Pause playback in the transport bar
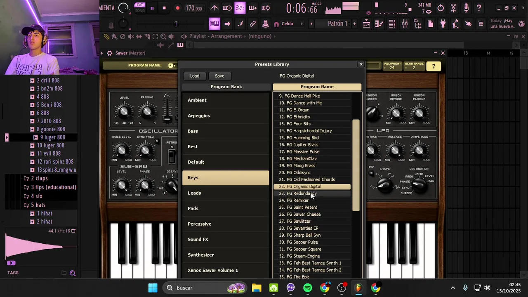528x297 pixels. [152, 8]
